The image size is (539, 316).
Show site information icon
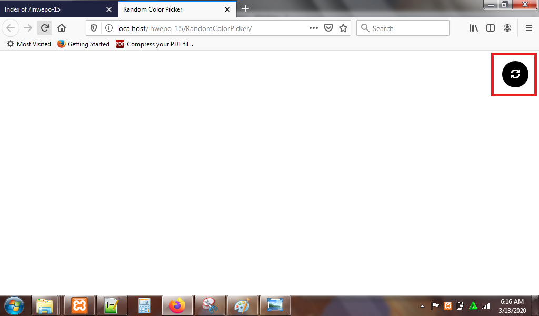[108, 28]
